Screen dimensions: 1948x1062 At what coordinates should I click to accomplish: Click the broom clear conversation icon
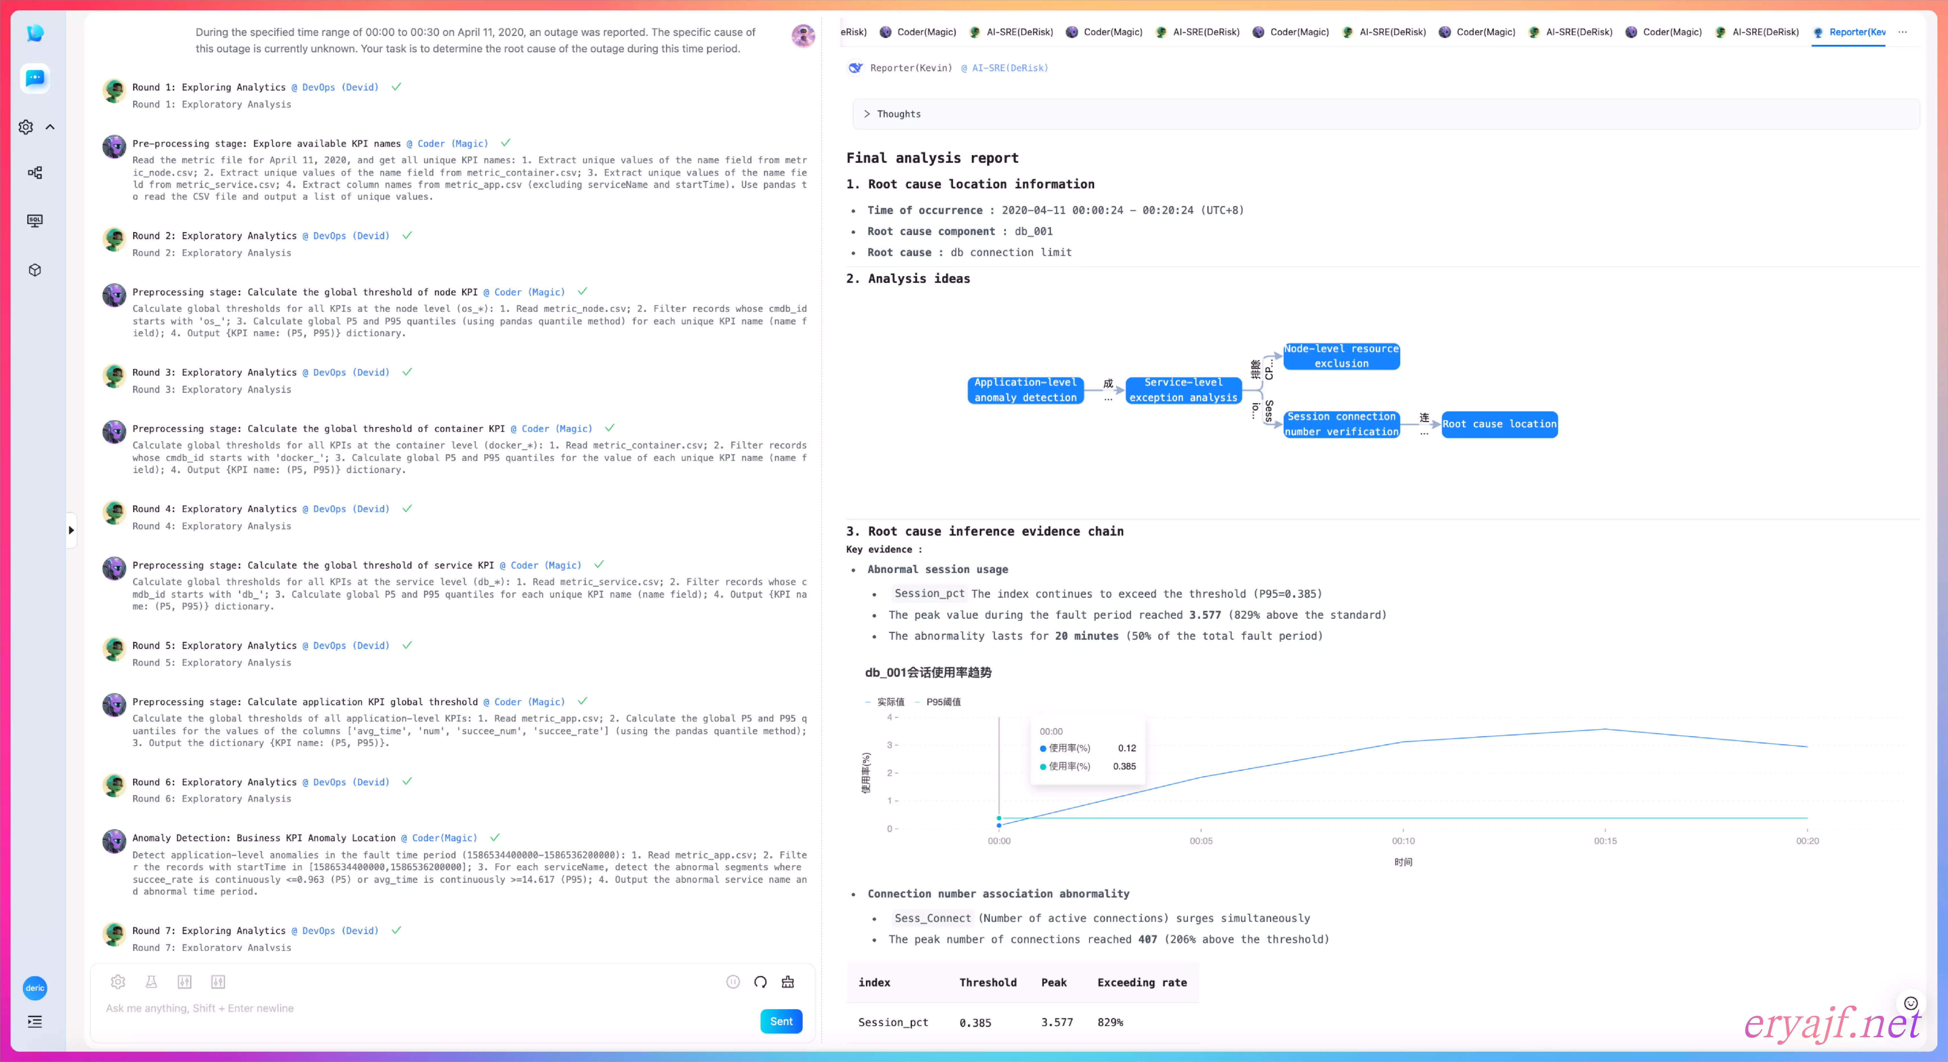click(x=787, y=981)
